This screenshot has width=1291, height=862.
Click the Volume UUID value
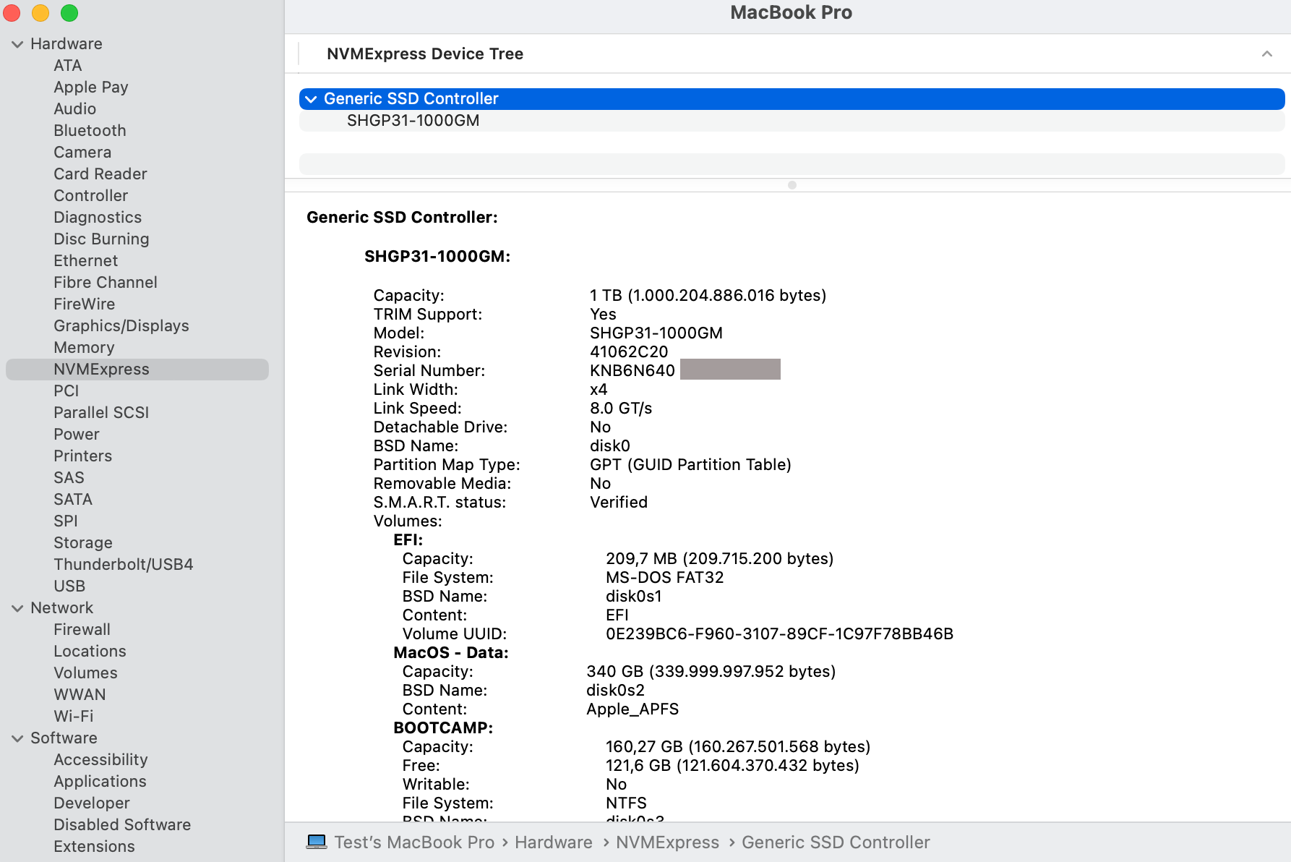click(779, 634)
